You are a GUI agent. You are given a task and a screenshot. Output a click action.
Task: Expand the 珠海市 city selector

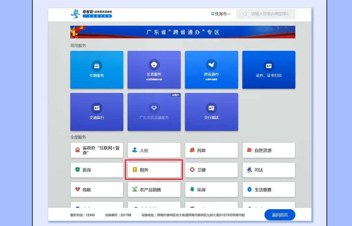(220, 14)
